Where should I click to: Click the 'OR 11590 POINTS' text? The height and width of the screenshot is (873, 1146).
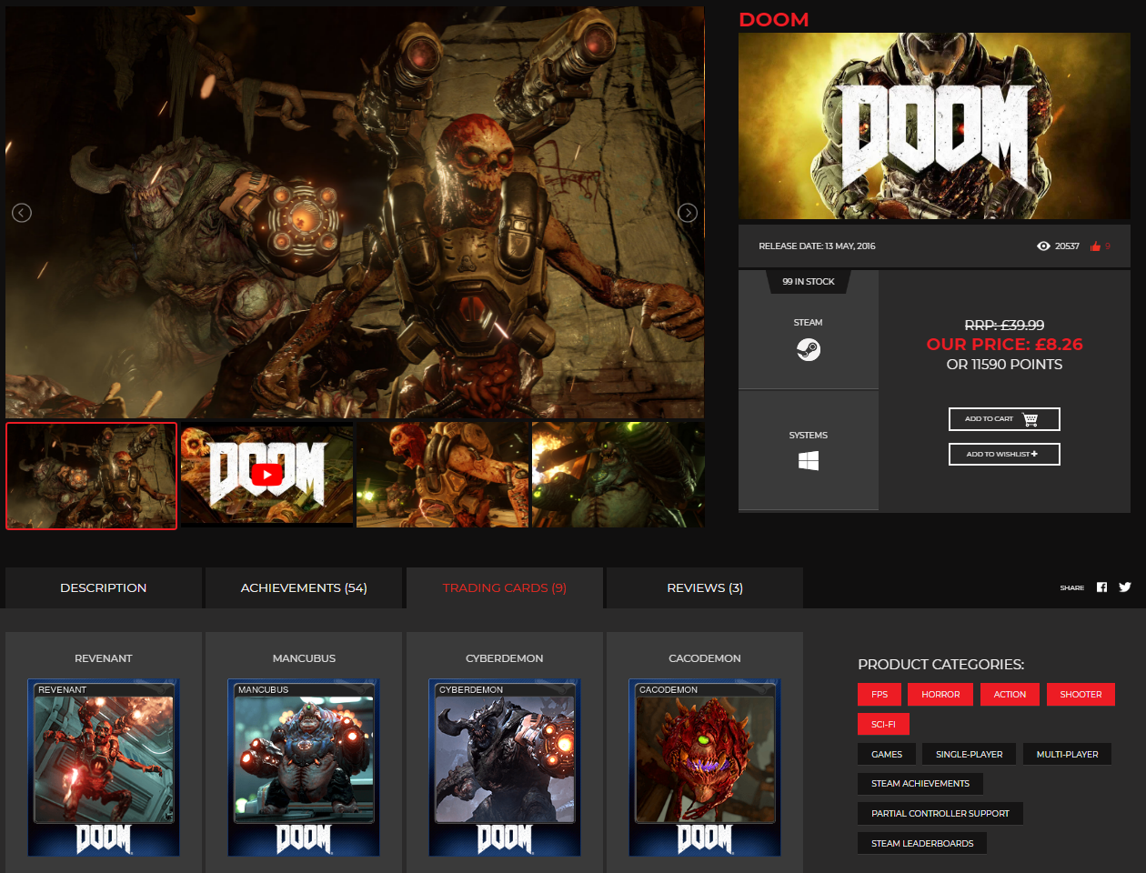coord(1004,364)
